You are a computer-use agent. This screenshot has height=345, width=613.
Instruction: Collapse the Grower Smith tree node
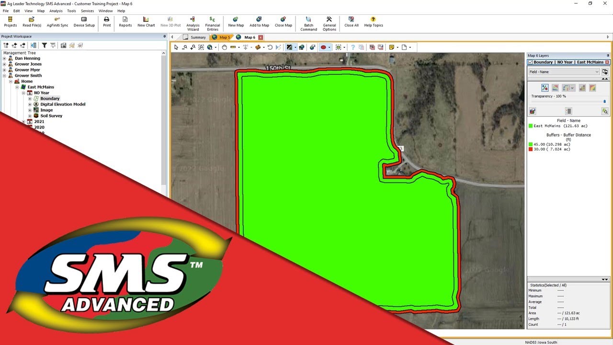point(5,76)
